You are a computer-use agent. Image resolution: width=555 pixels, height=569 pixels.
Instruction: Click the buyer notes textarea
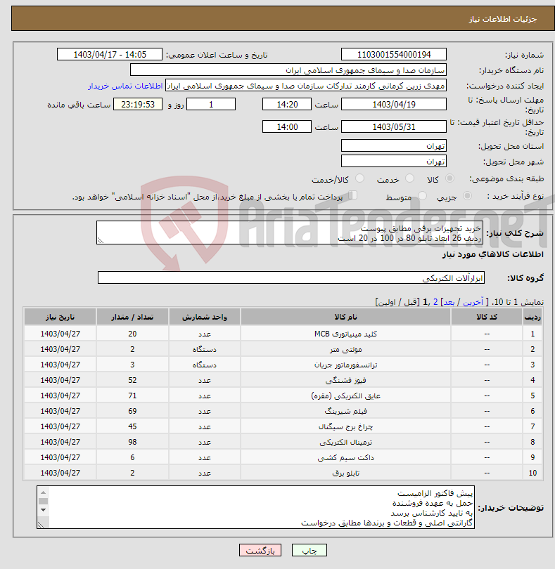click(255, 507)
